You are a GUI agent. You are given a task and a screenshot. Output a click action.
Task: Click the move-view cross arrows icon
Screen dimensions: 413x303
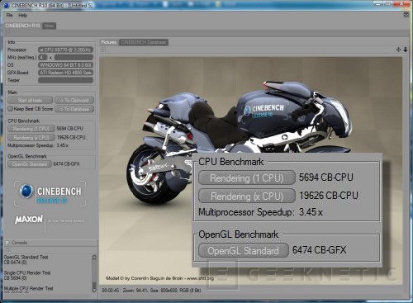click(x=398, y=50)
